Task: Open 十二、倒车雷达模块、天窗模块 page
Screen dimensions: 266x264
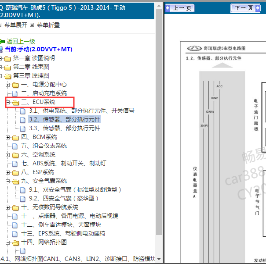Action: [61, 225]
